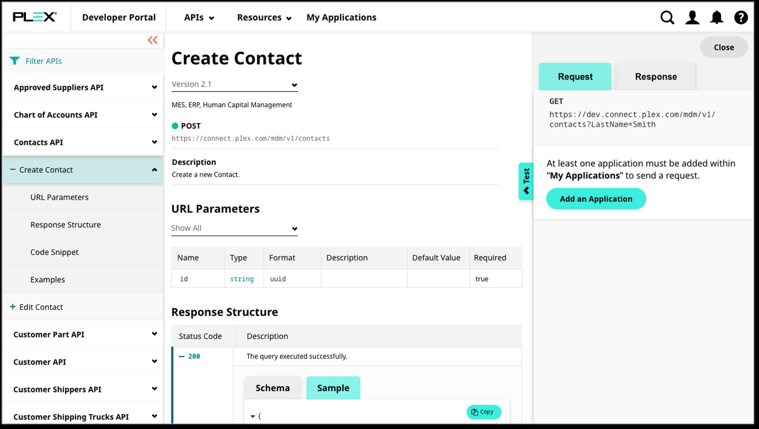Open the Test slide-out panel
Screen dimensions: 759x429
[x=526, y=180]
